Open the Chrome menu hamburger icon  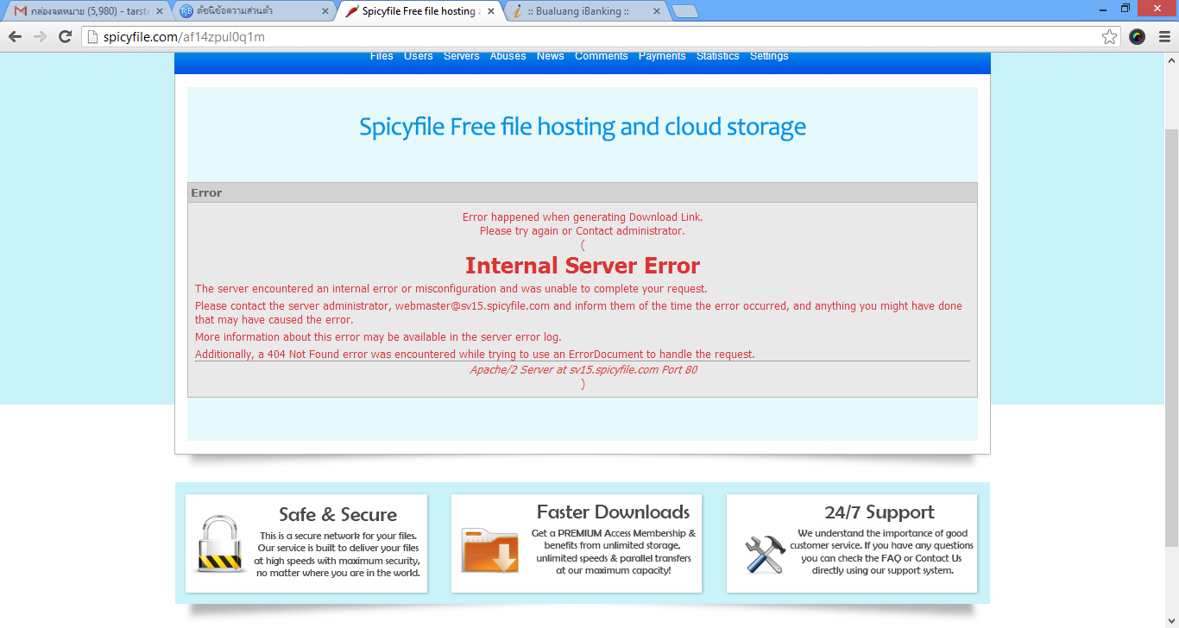click(x=1163, y=37)
